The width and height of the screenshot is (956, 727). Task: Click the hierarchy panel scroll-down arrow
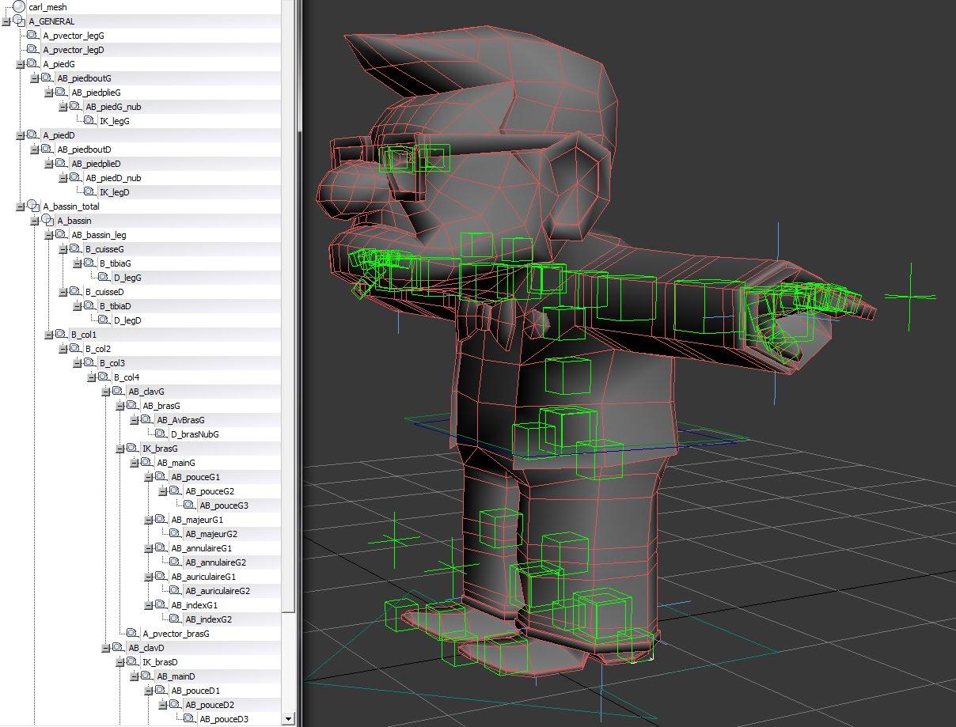pos(288,719)
